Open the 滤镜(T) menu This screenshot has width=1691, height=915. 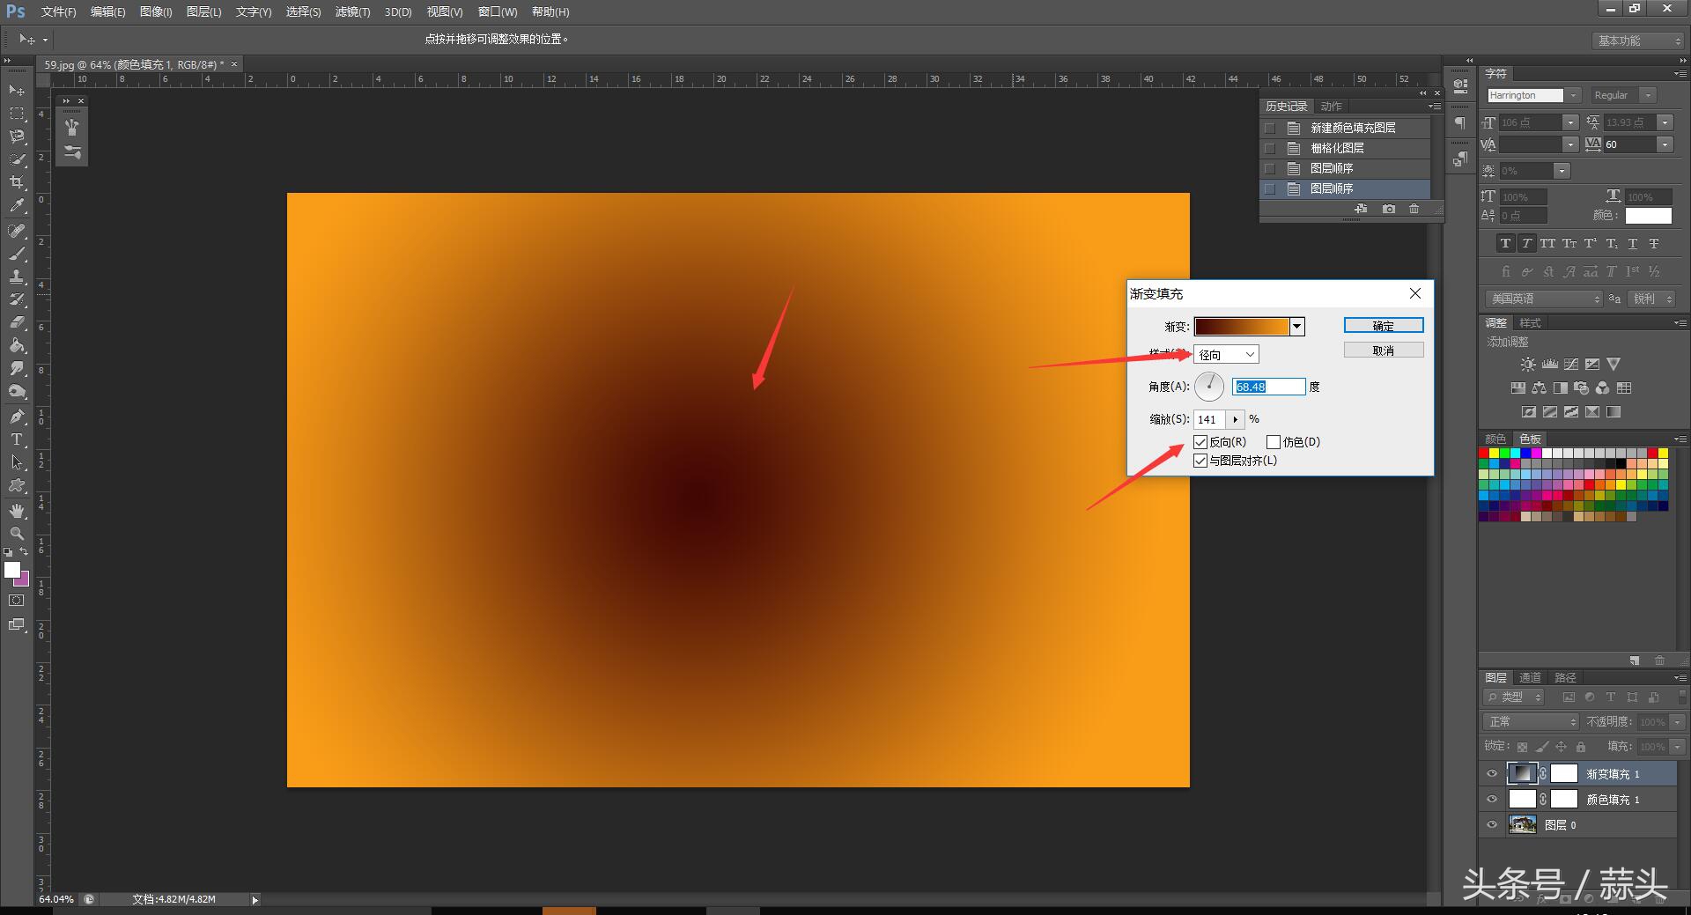[352, 12]
